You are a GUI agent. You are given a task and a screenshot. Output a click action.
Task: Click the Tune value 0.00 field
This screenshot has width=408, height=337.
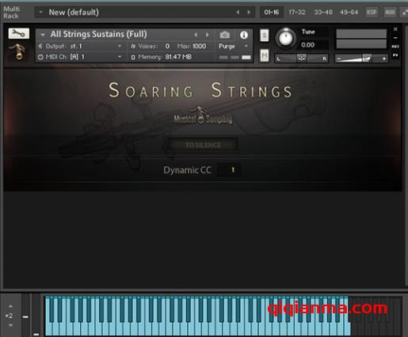[x=308, y=45]
